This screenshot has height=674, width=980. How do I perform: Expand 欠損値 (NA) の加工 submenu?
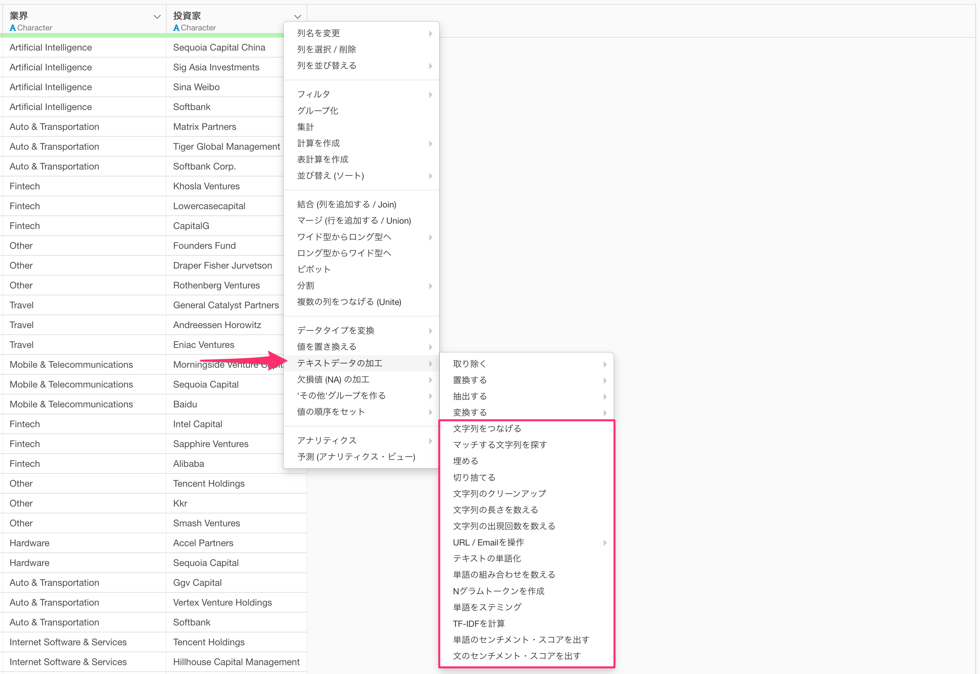click(x=361, y=380)
